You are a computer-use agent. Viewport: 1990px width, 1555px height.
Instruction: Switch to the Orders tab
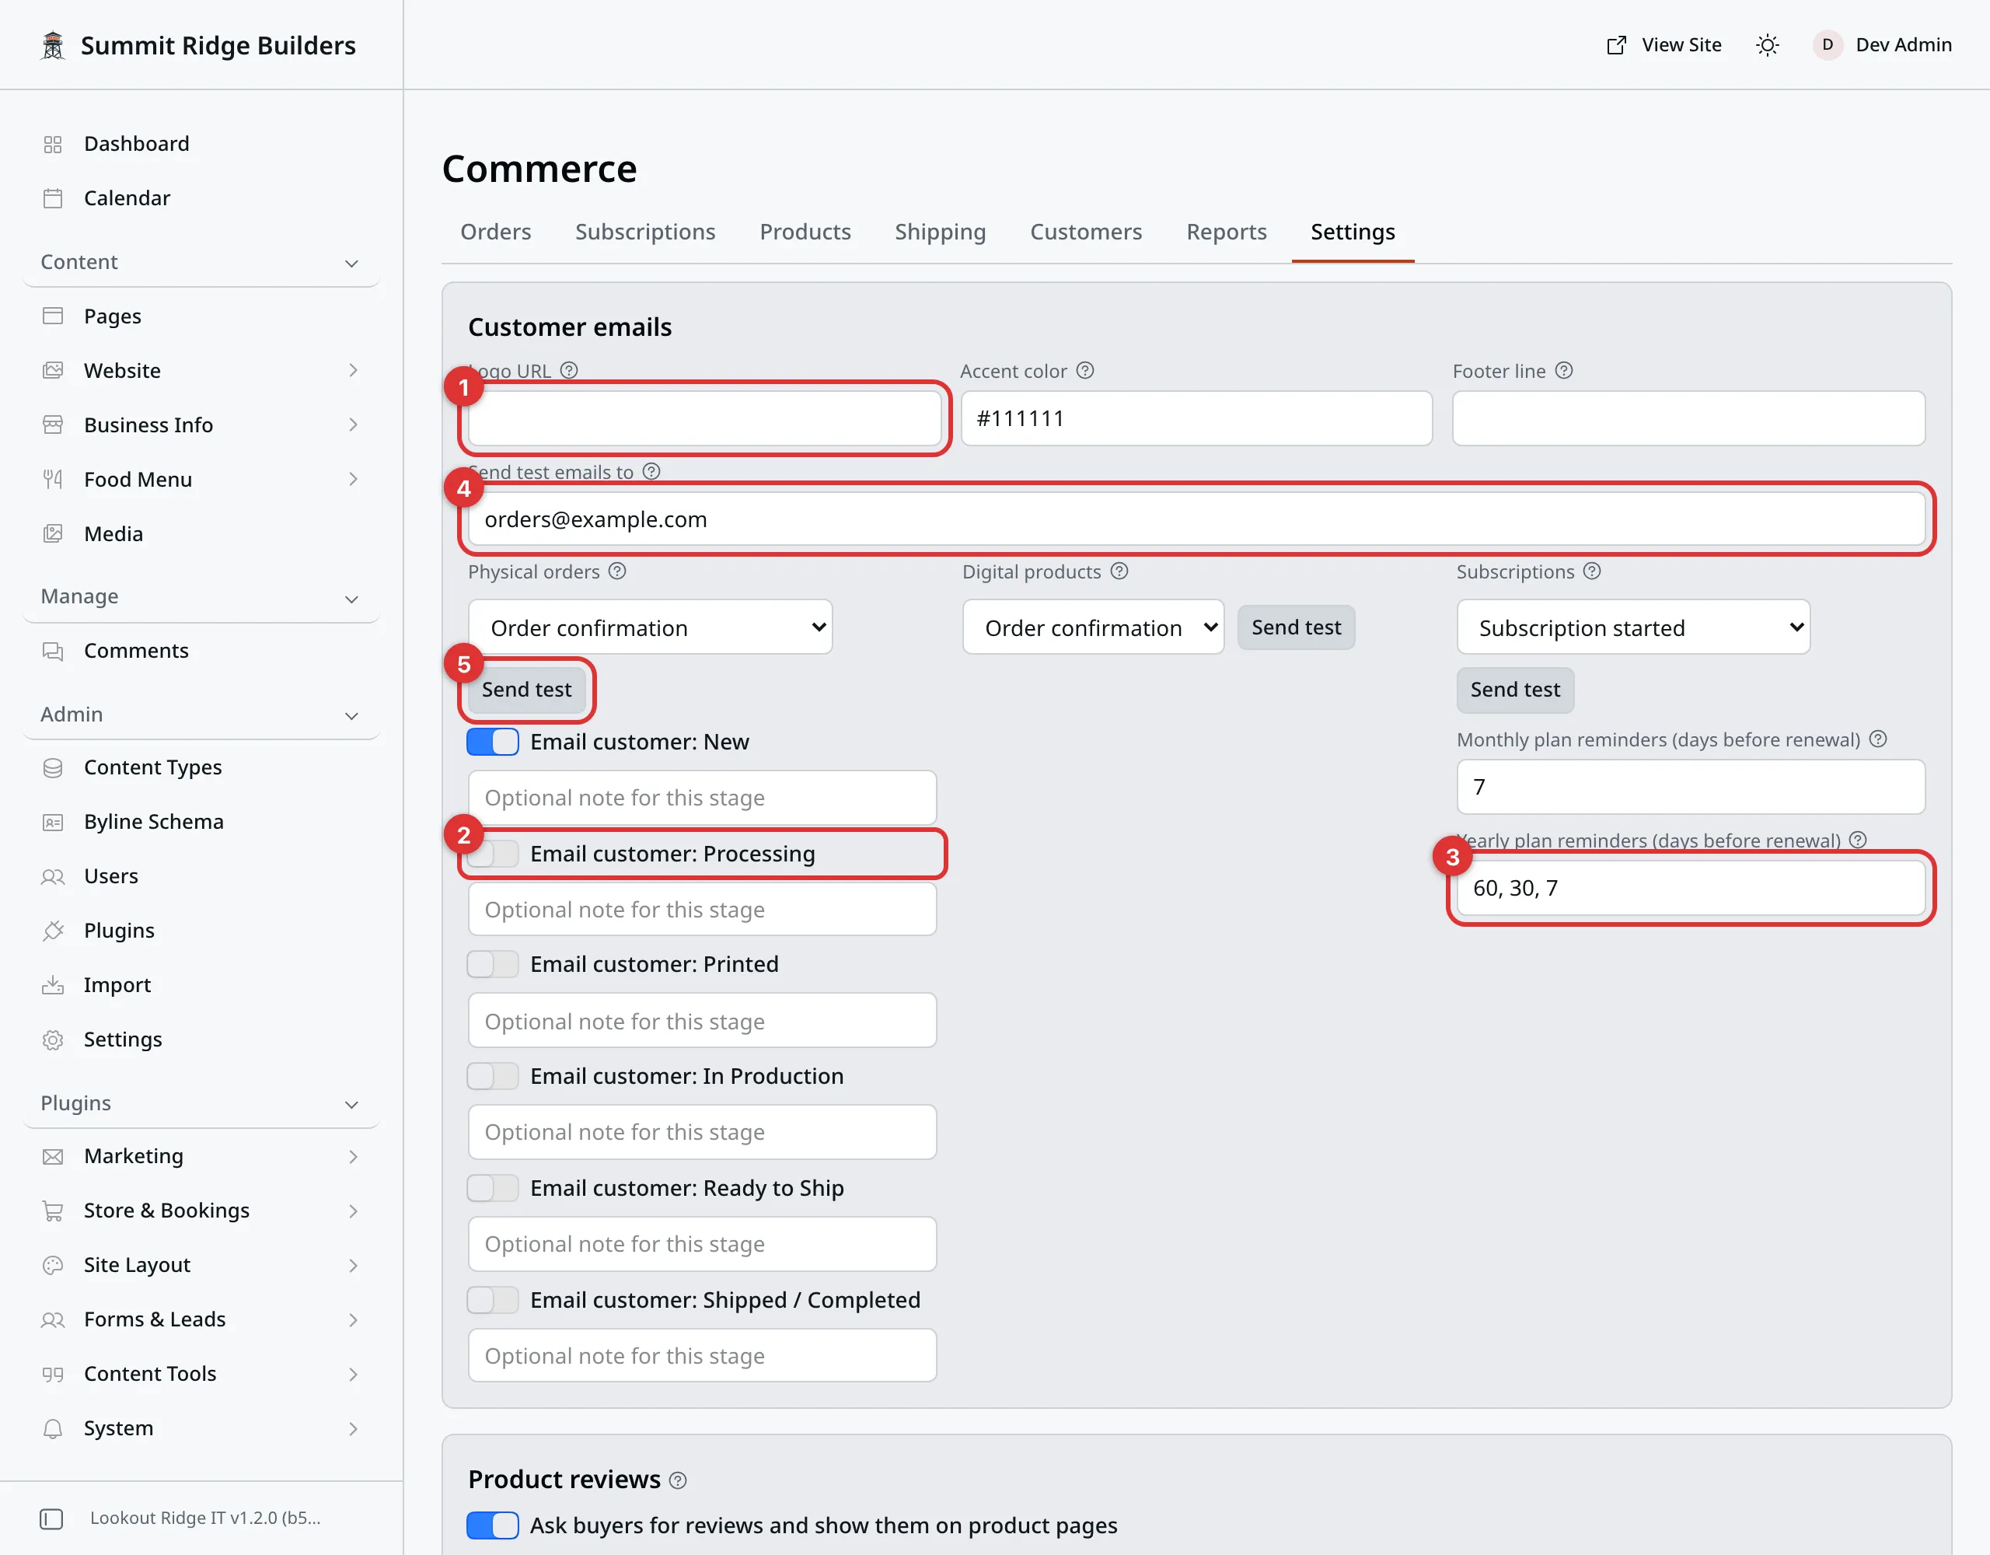(494, 232)
